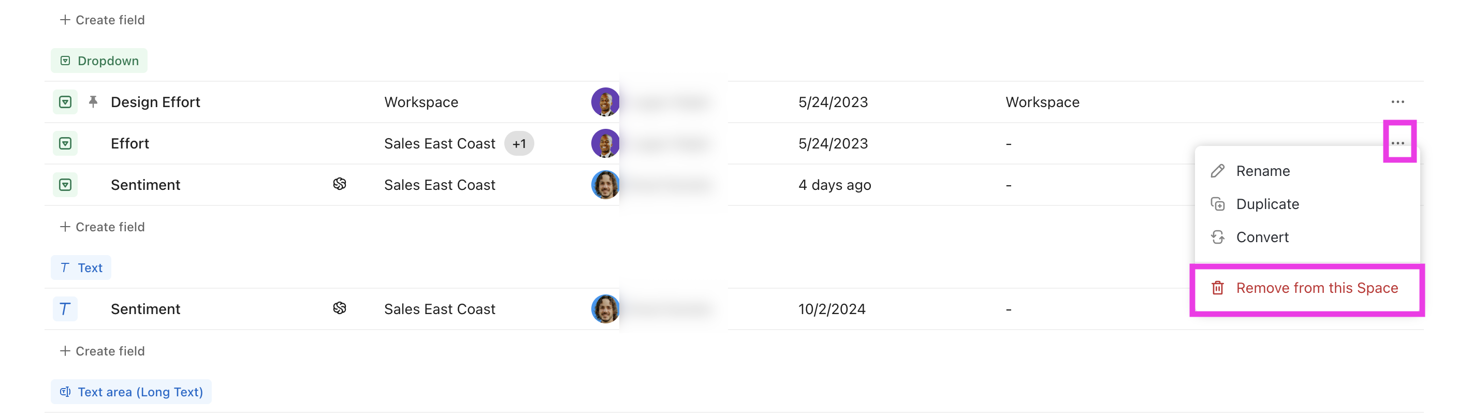1458x416 pixels.
Task: Select Convert from the field menu
Action: 1262,237
